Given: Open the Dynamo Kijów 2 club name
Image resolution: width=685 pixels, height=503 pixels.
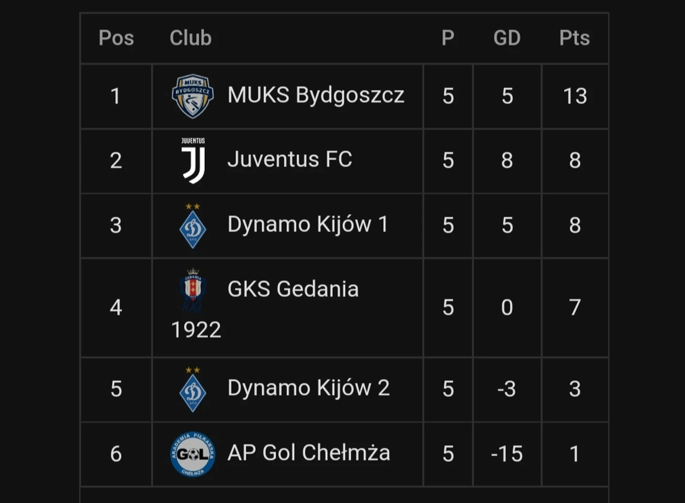Looking at the screenshot, I should point(308,388).
